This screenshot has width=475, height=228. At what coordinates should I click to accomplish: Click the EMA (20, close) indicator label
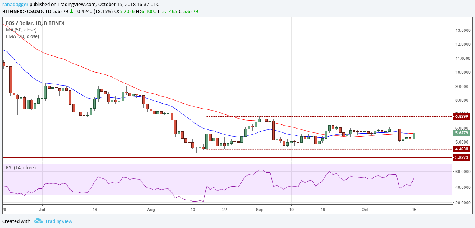pyautogui.click(x=22, y=36)
